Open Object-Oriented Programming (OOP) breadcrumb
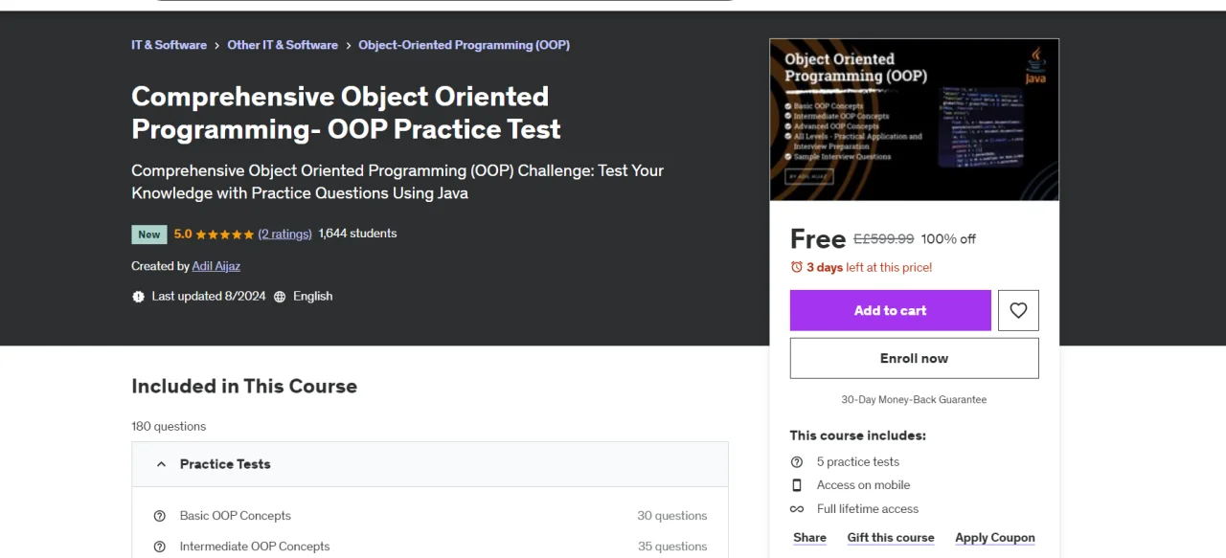 click(465, 45)
